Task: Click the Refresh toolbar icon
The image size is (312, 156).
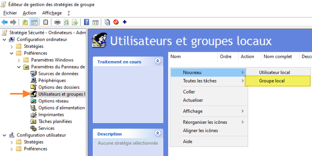Action: [66, 22]
